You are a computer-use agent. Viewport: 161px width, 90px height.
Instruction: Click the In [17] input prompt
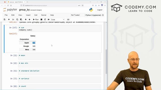point(13,27)
